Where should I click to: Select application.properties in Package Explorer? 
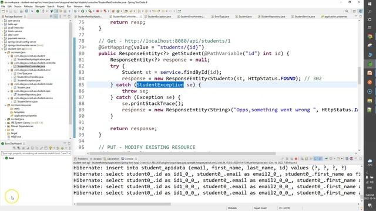[x=25, y=115]
